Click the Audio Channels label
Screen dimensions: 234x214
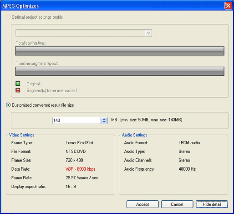tap(138, 160)
